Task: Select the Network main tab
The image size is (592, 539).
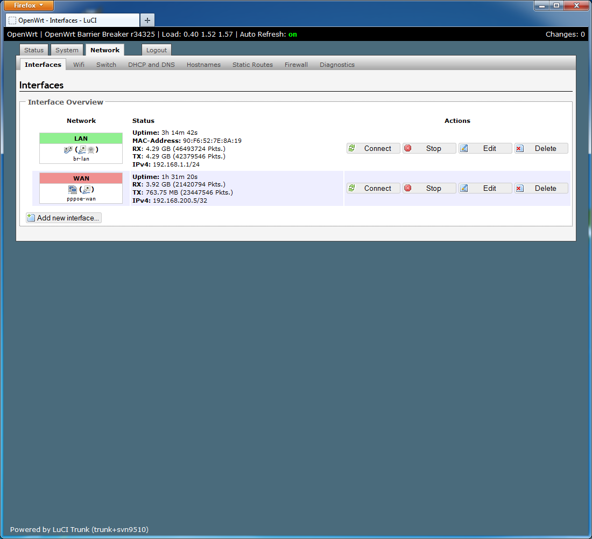Action: (x=105, y=50)
